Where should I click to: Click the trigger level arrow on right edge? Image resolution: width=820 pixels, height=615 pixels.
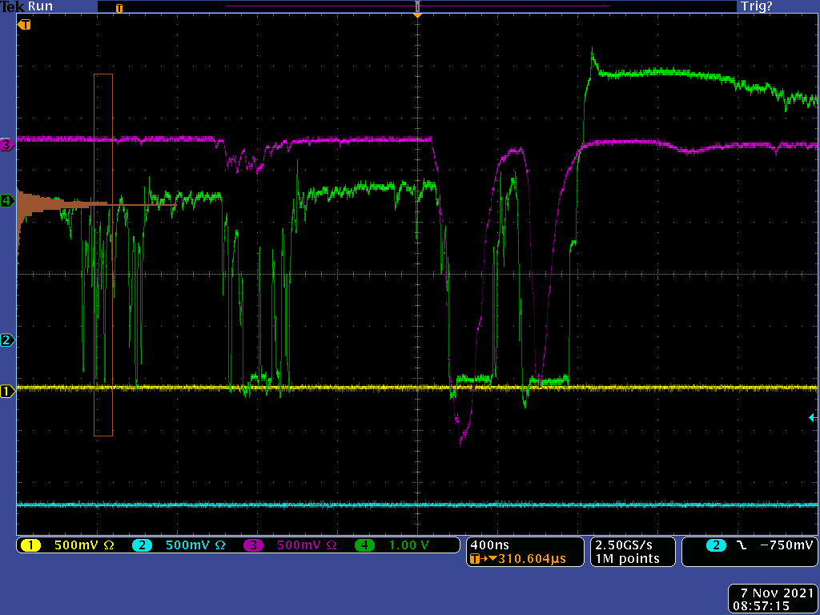coord(813,418)
